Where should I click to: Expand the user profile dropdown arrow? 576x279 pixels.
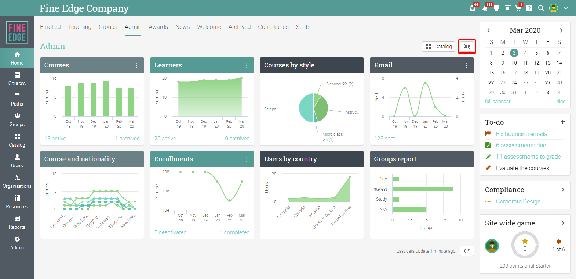[x=566, y=8]
